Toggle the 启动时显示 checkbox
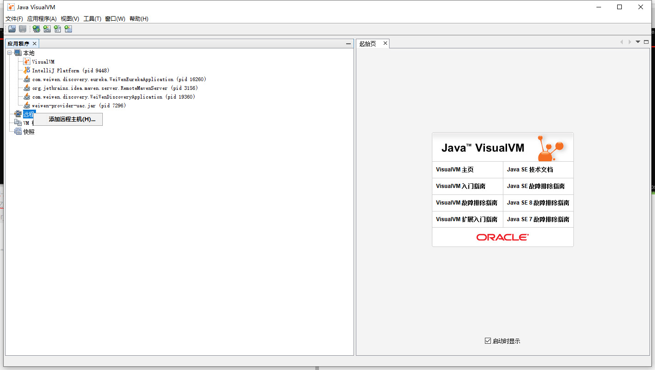655x370 pixels. 488,341
